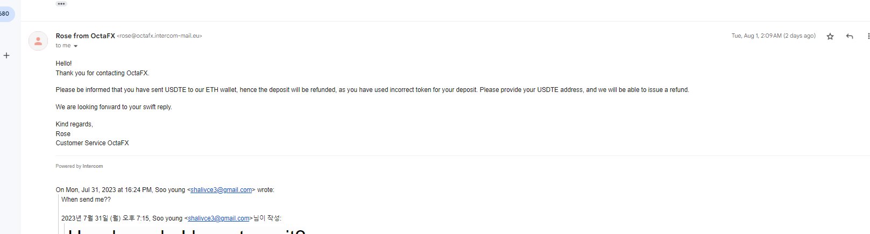Open the email's more options menu
The width and height of the screenshot is (870, 234).
pos(868,37)
